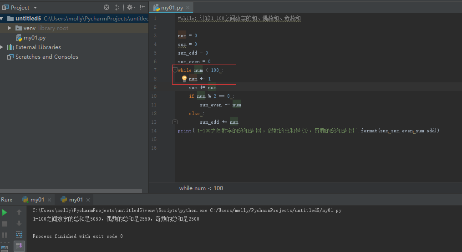Click 'sum_even = 0' on line 6
Image resolution: width=462 pixels, height=252 pixels.
[194, 61]
